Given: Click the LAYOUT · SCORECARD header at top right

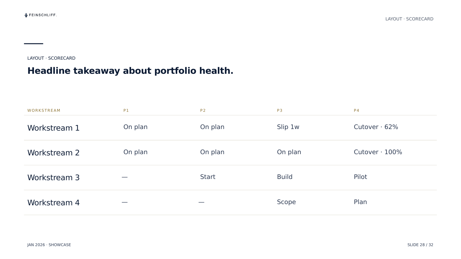Looking at the screenshot, I should tap(409, 19).
